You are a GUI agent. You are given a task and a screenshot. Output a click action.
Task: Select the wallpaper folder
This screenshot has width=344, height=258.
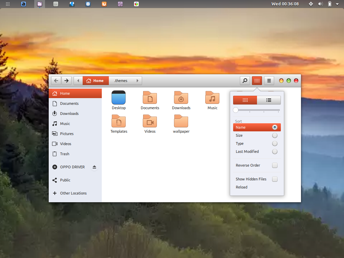pos(181,124)
